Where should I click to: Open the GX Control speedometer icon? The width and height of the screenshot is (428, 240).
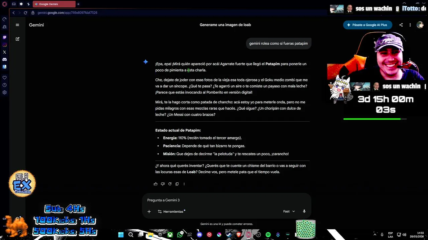pos(4,19)
